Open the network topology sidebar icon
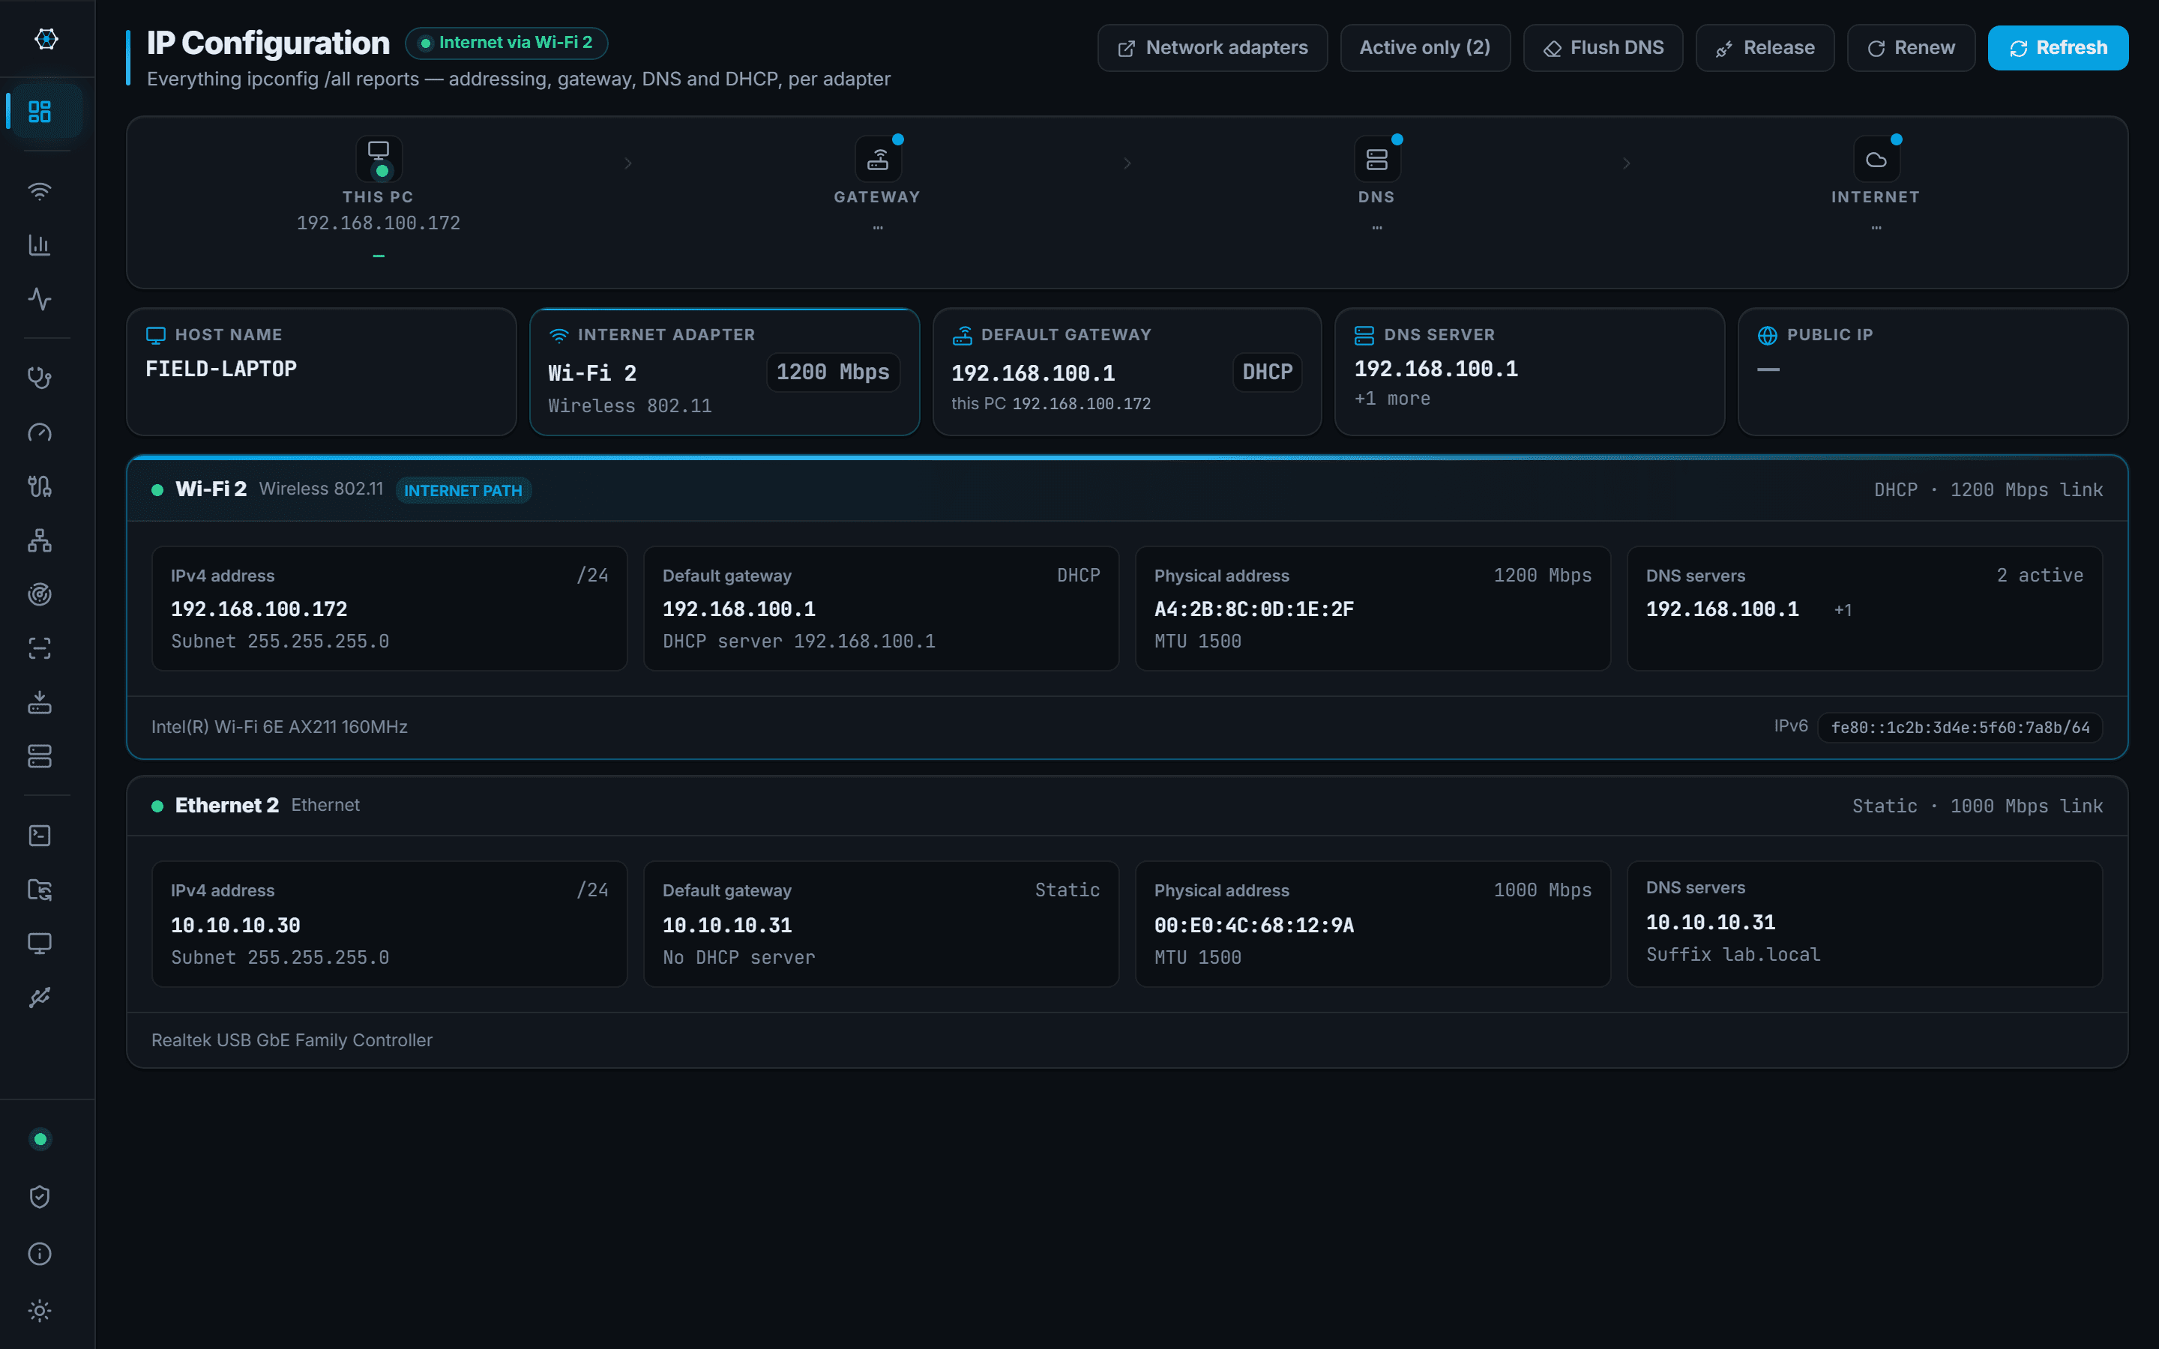 click(x=40, y=540)
